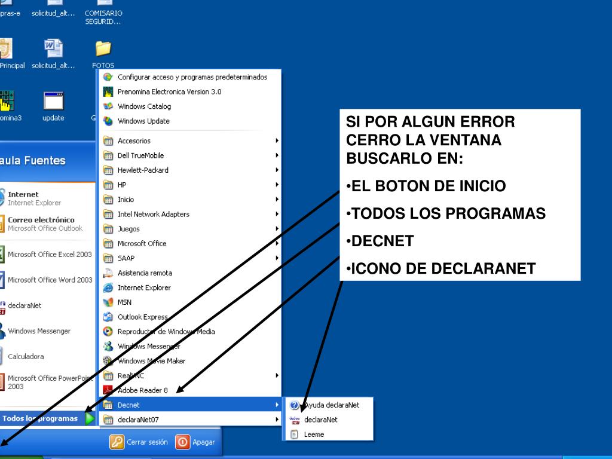The image size is (612, 459).
Task: Click the Accesorios folder icon
Action: 108,140
